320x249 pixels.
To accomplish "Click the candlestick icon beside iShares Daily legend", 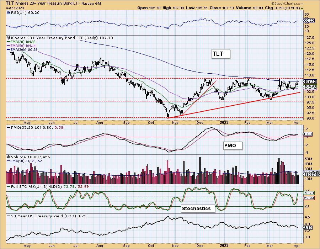I will click(x=9, y=38).
